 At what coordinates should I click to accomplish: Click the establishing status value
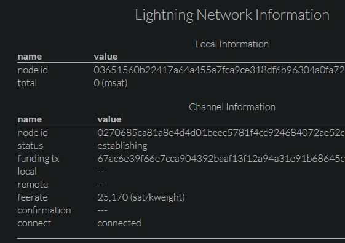pos(122,146)
